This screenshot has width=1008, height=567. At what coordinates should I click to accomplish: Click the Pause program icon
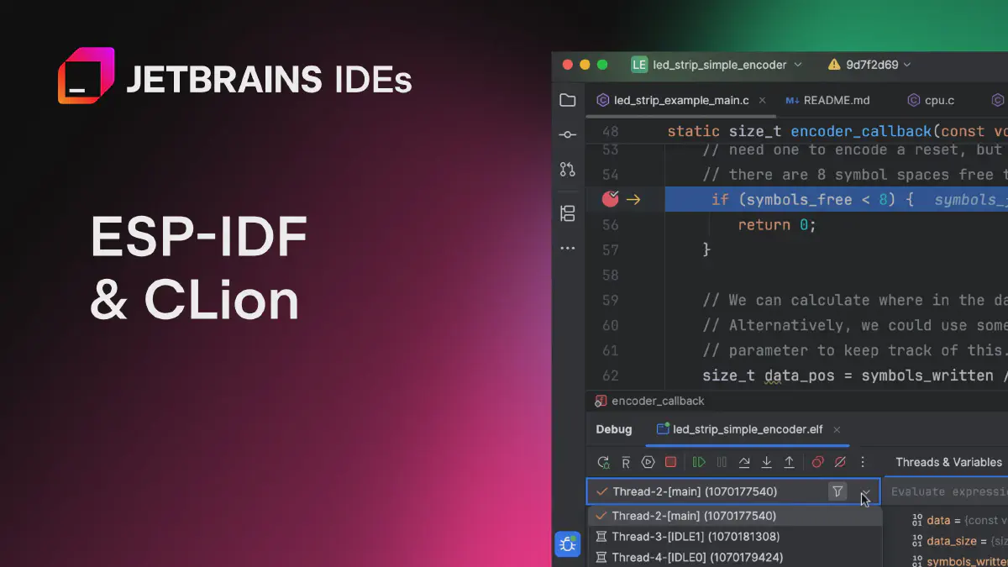[x=722, y=462]
